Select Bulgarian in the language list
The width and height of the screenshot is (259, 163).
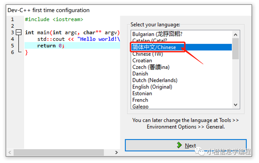point(181,34)
